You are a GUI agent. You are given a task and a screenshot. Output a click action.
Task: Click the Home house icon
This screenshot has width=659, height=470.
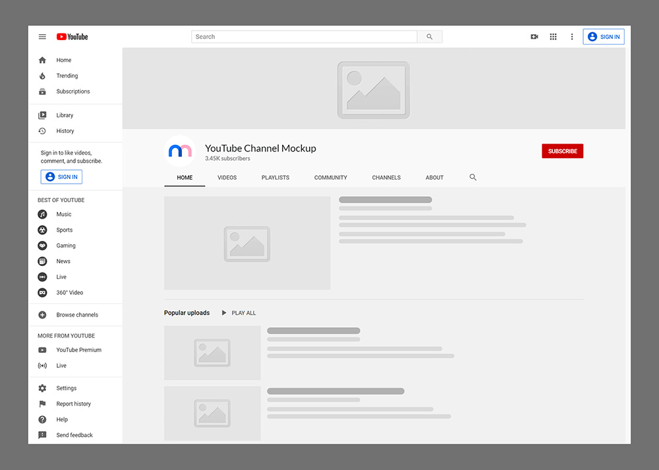[42, 60]
